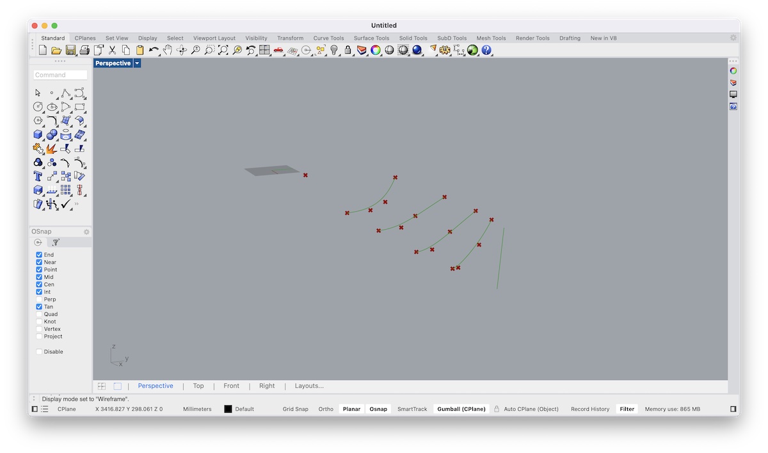768x453 pixels.
Task: Click the Explode icon in the sidebar
Action: [x=51, y=148]
